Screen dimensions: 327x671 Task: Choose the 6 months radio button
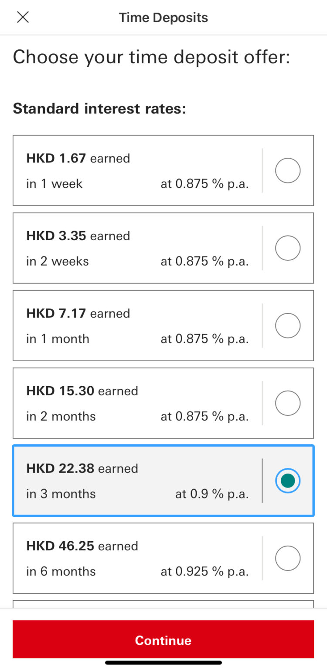coord(288,558)
